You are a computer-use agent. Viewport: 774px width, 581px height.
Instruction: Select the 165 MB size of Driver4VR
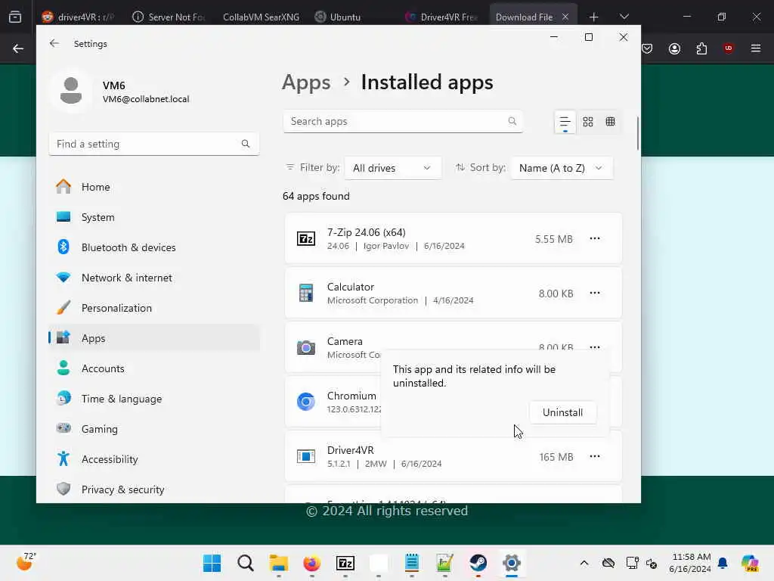click(556, 457)
